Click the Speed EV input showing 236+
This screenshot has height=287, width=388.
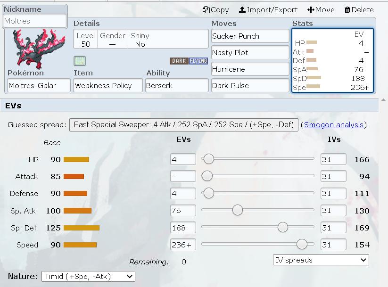tap(183, 245)
